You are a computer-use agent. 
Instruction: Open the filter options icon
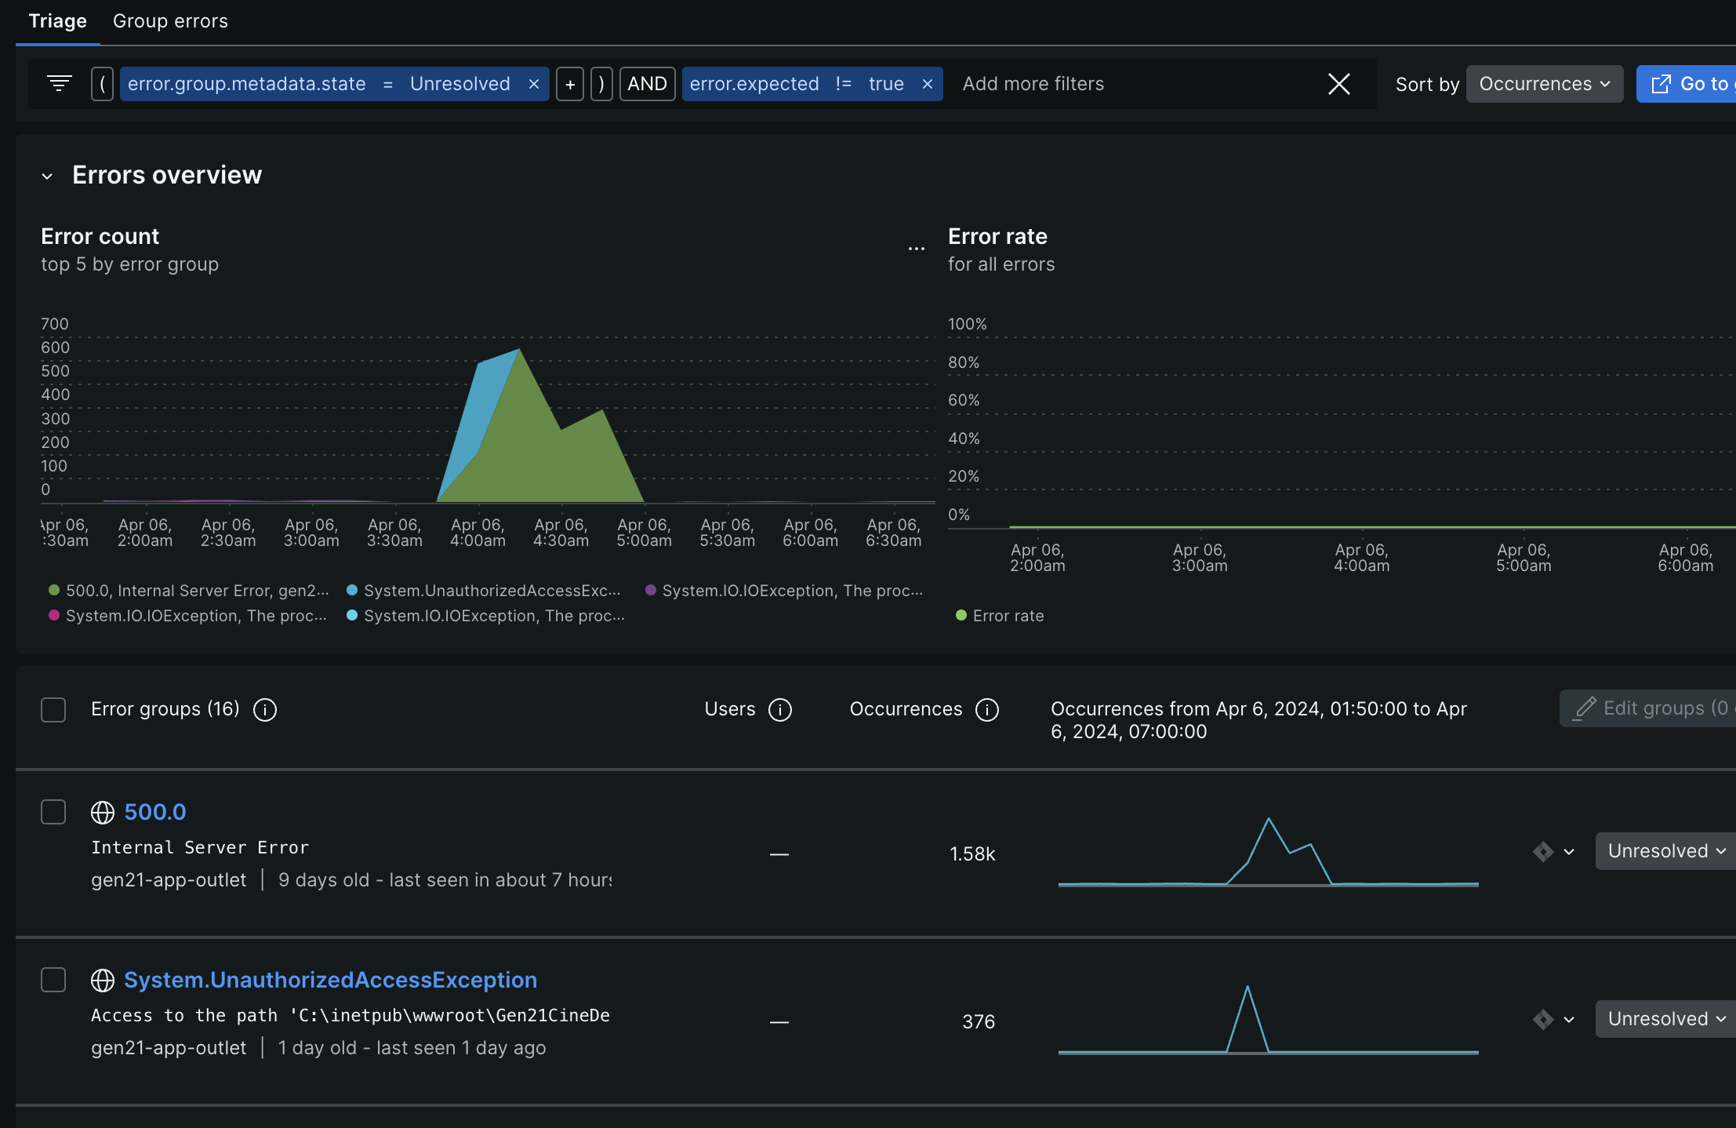pyautogui.click(x=59, y=83)
